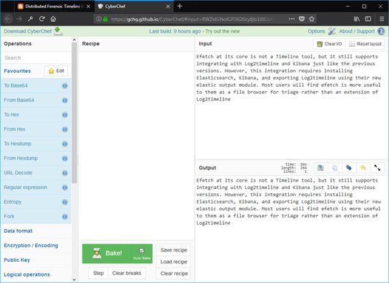Screen dimensions: 389x283
Task: Select the Regular expression operation
Action: (x=36, y=187)
